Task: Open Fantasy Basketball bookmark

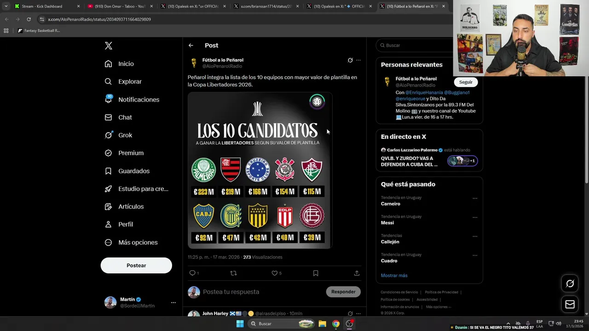Action: (x=39, y=31)
